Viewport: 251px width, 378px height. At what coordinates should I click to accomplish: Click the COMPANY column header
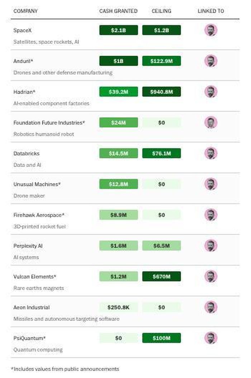(25, 11)
